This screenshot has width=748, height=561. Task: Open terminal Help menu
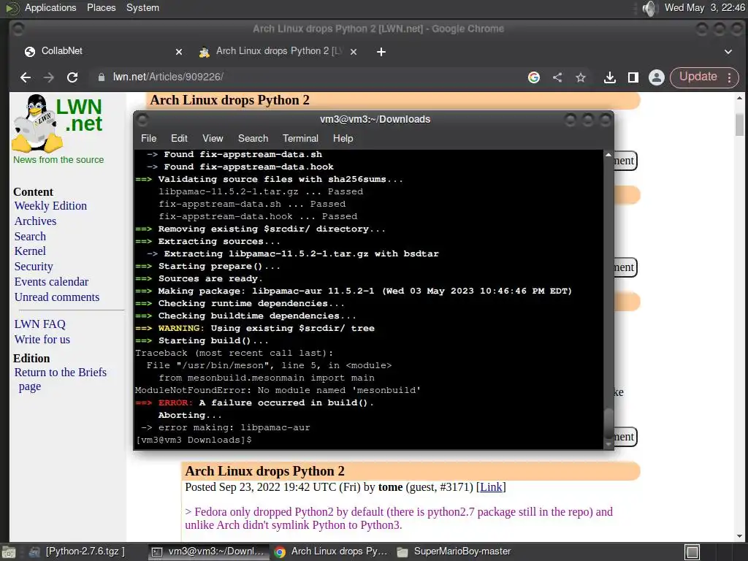[x=343, y=138]
